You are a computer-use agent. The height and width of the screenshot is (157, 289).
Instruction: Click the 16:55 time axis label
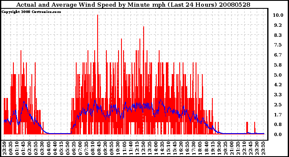(187, 148)
